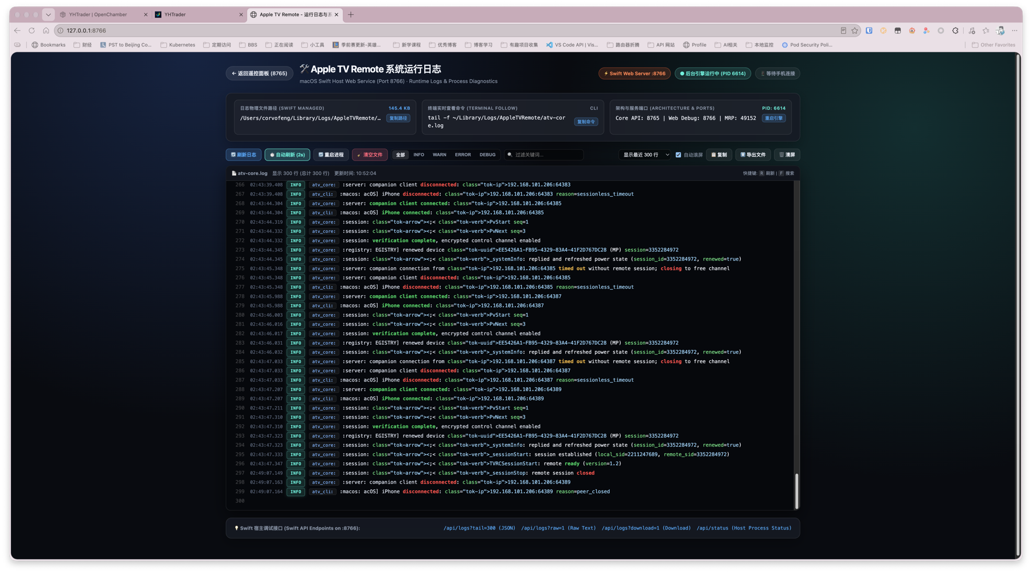Open the colorful dots extension icon
Viewport: 1032px width, 573px height.
[x=927, y=30]
